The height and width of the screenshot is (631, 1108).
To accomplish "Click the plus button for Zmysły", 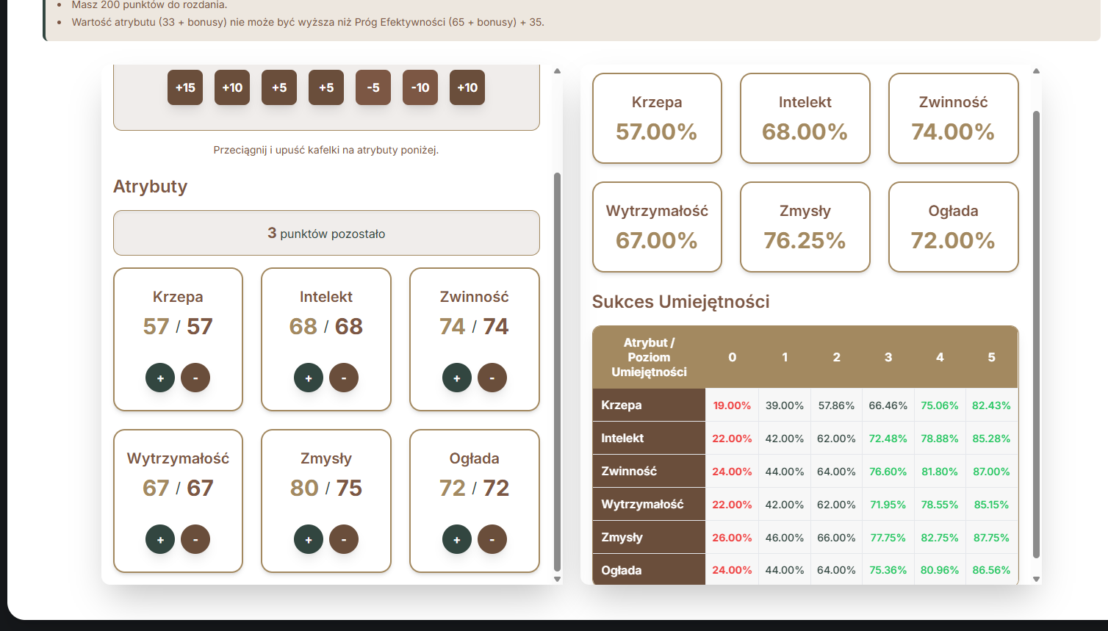I will (309, 539).
